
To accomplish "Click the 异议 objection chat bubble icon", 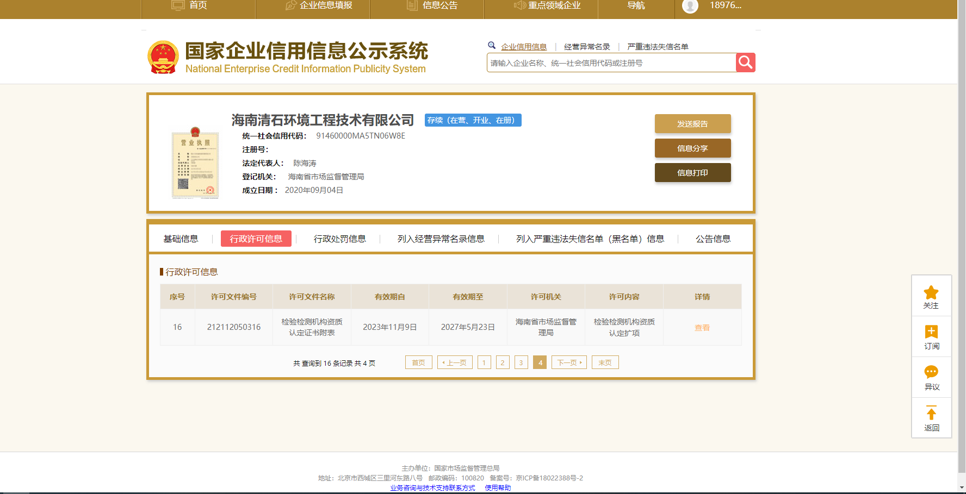I will 931,373.
